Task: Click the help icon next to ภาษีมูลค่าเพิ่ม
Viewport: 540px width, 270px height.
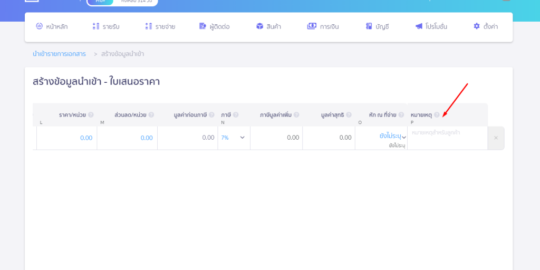Action: [296, 115]
